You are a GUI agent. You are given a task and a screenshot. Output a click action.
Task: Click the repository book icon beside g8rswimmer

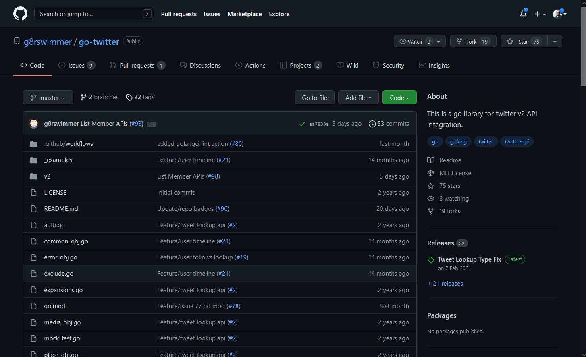[17, 41]
